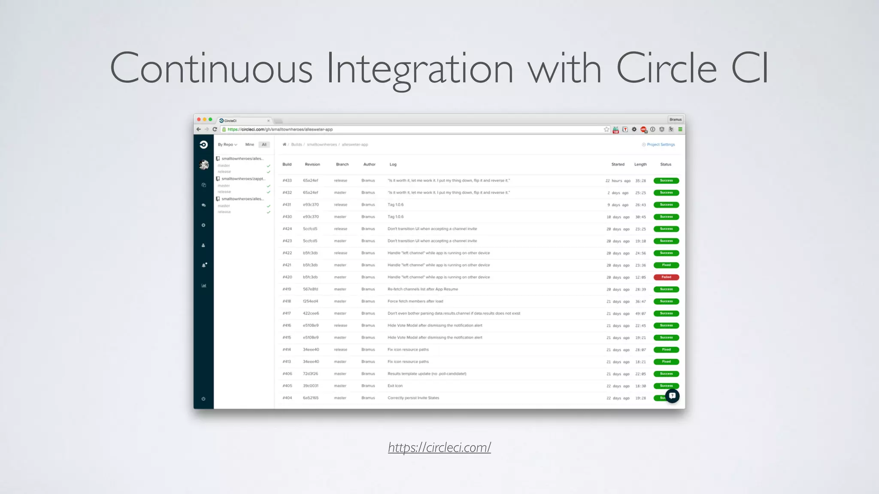
Task: Click the gear extension icon
Action: tap(634, 129)
